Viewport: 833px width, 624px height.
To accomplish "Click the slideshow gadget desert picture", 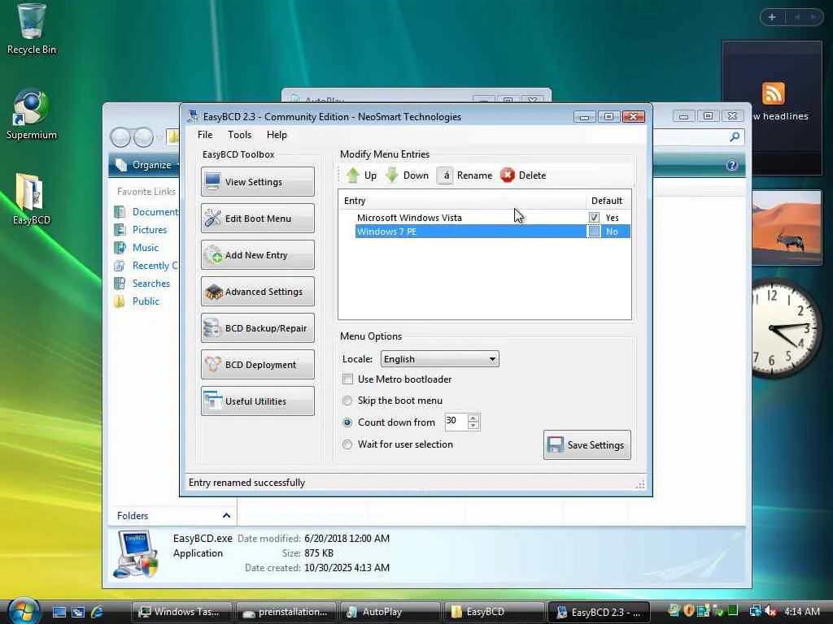I will click(787, 227).
